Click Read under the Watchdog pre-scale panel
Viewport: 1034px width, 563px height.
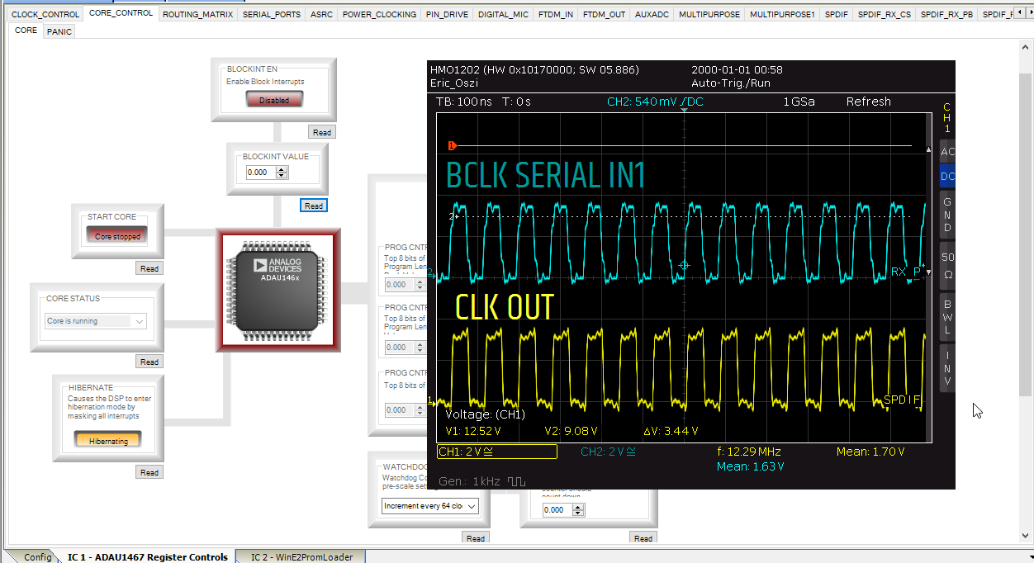tap(476, 538)
